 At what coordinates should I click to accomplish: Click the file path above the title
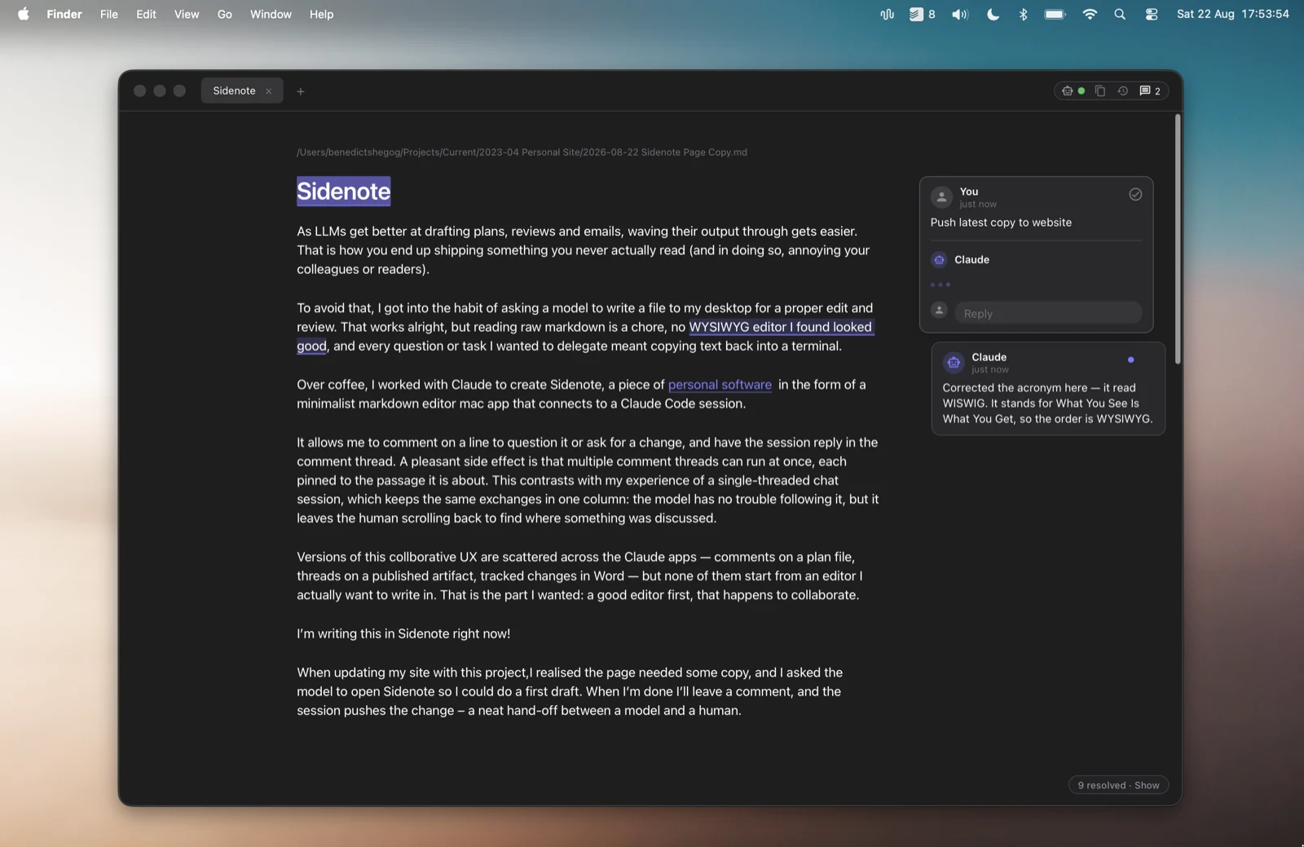522,152
